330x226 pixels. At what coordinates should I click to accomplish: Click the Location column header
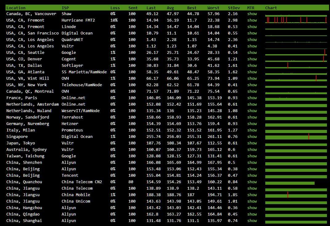(x=16, y=8)
